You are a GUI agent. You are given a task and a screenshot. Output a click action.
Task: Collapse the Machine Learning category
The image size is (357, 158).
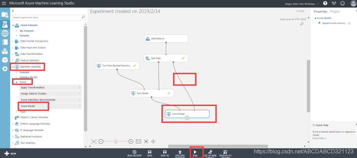pos(13,67)
